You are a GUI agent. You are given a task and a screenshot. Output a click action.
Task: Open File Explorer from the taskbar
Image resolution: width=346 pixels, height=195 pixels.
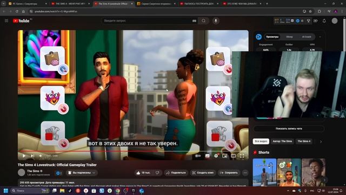pyautogui.click(x=62, y=191)
